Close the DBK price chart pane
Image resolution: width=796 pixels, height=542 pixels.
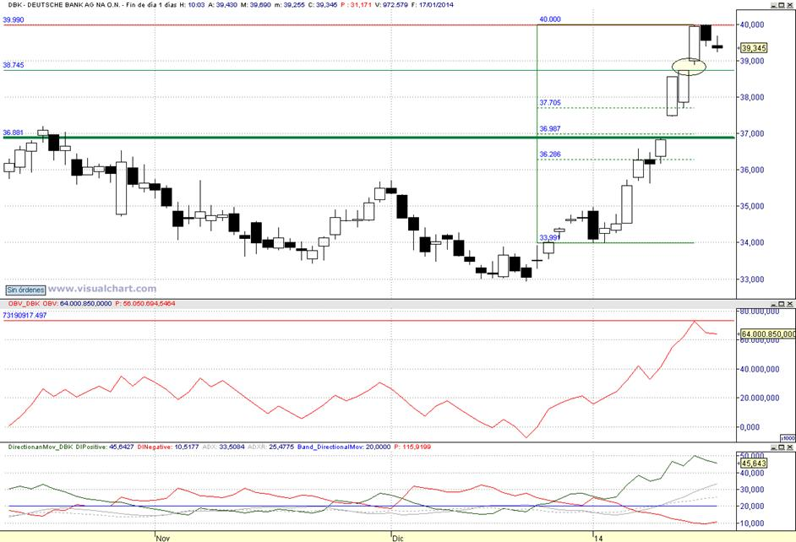click(x=789, y=4)
